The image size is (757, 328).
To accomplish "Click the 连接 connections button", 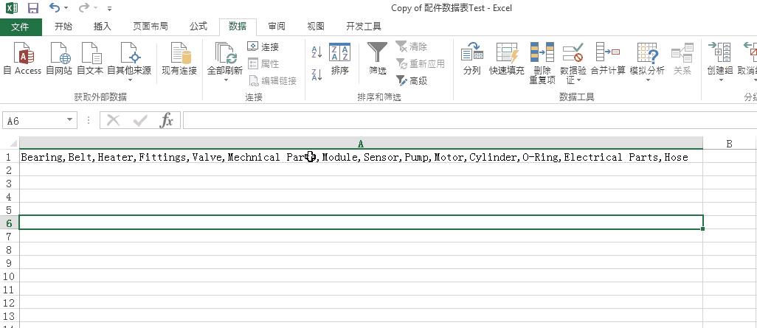I will [263, 47].
